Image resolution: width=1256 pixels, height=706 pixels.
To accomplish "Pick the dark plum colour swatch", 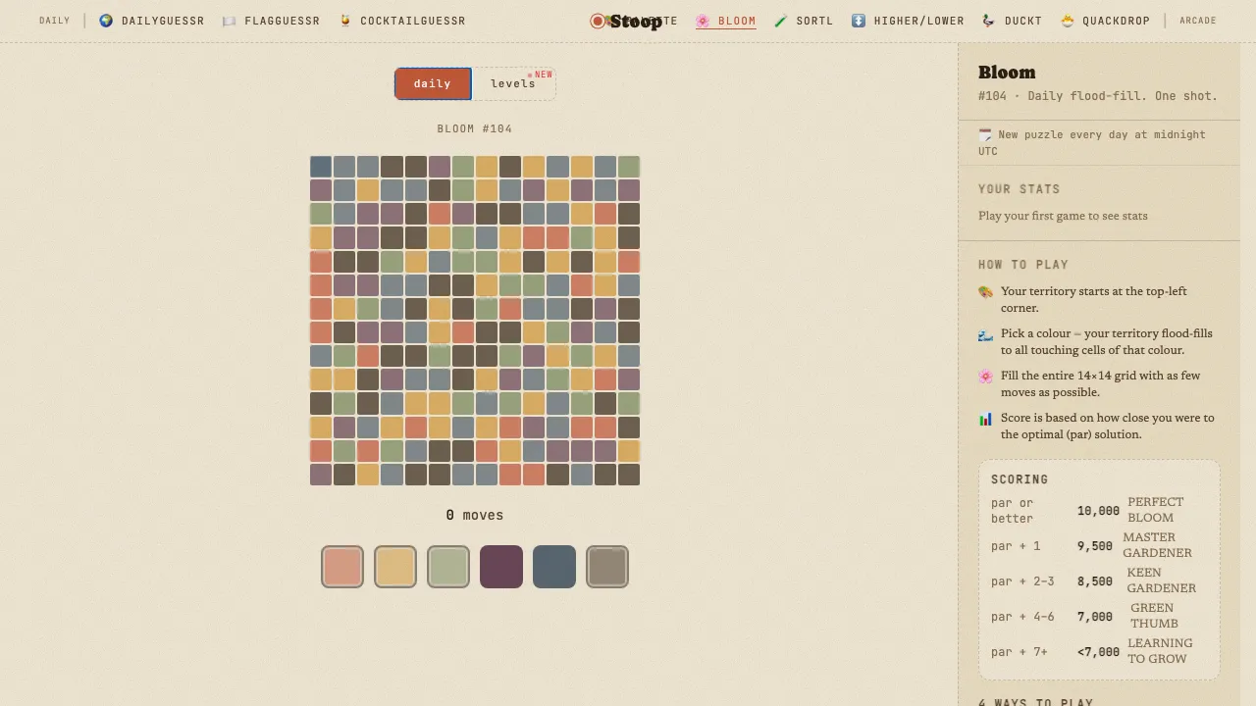I will coord(501,567).
